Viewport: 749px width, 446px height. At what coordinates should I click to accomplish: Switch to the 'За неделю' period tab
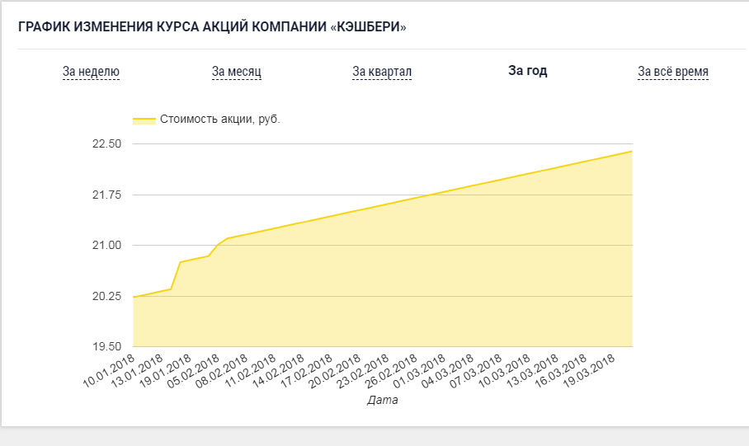coord(91,72)
